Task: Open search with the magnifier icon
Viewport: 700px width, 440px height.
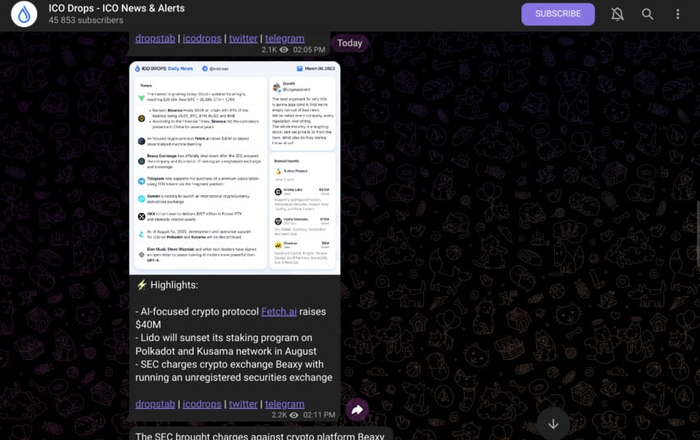Action: (648, 14)
